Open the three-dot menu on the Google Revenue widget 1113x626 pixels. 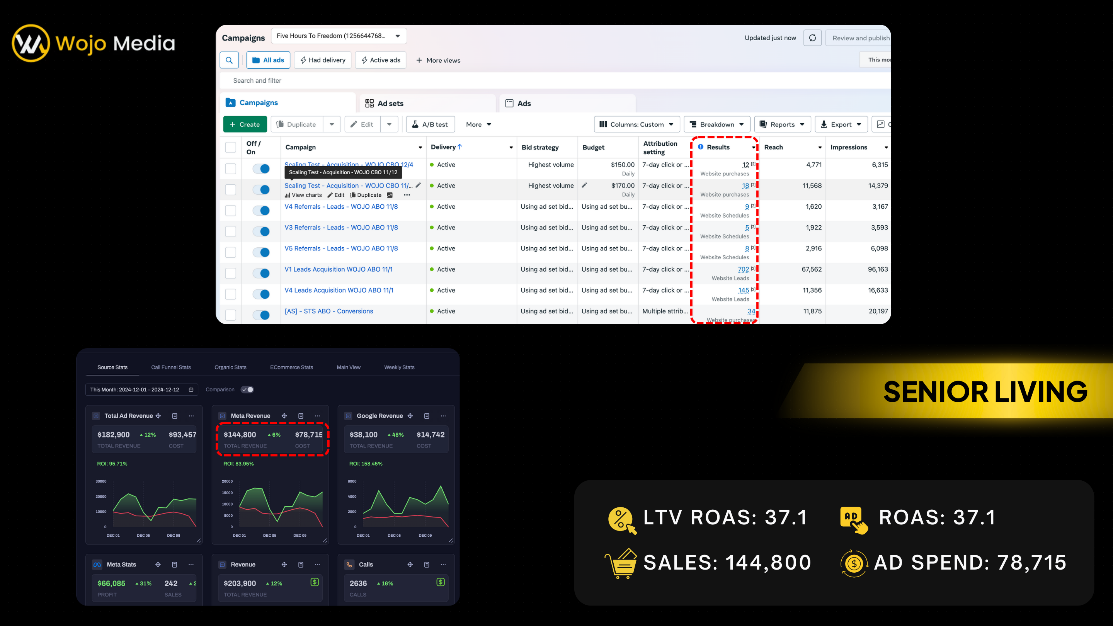[x=443, y=416]
